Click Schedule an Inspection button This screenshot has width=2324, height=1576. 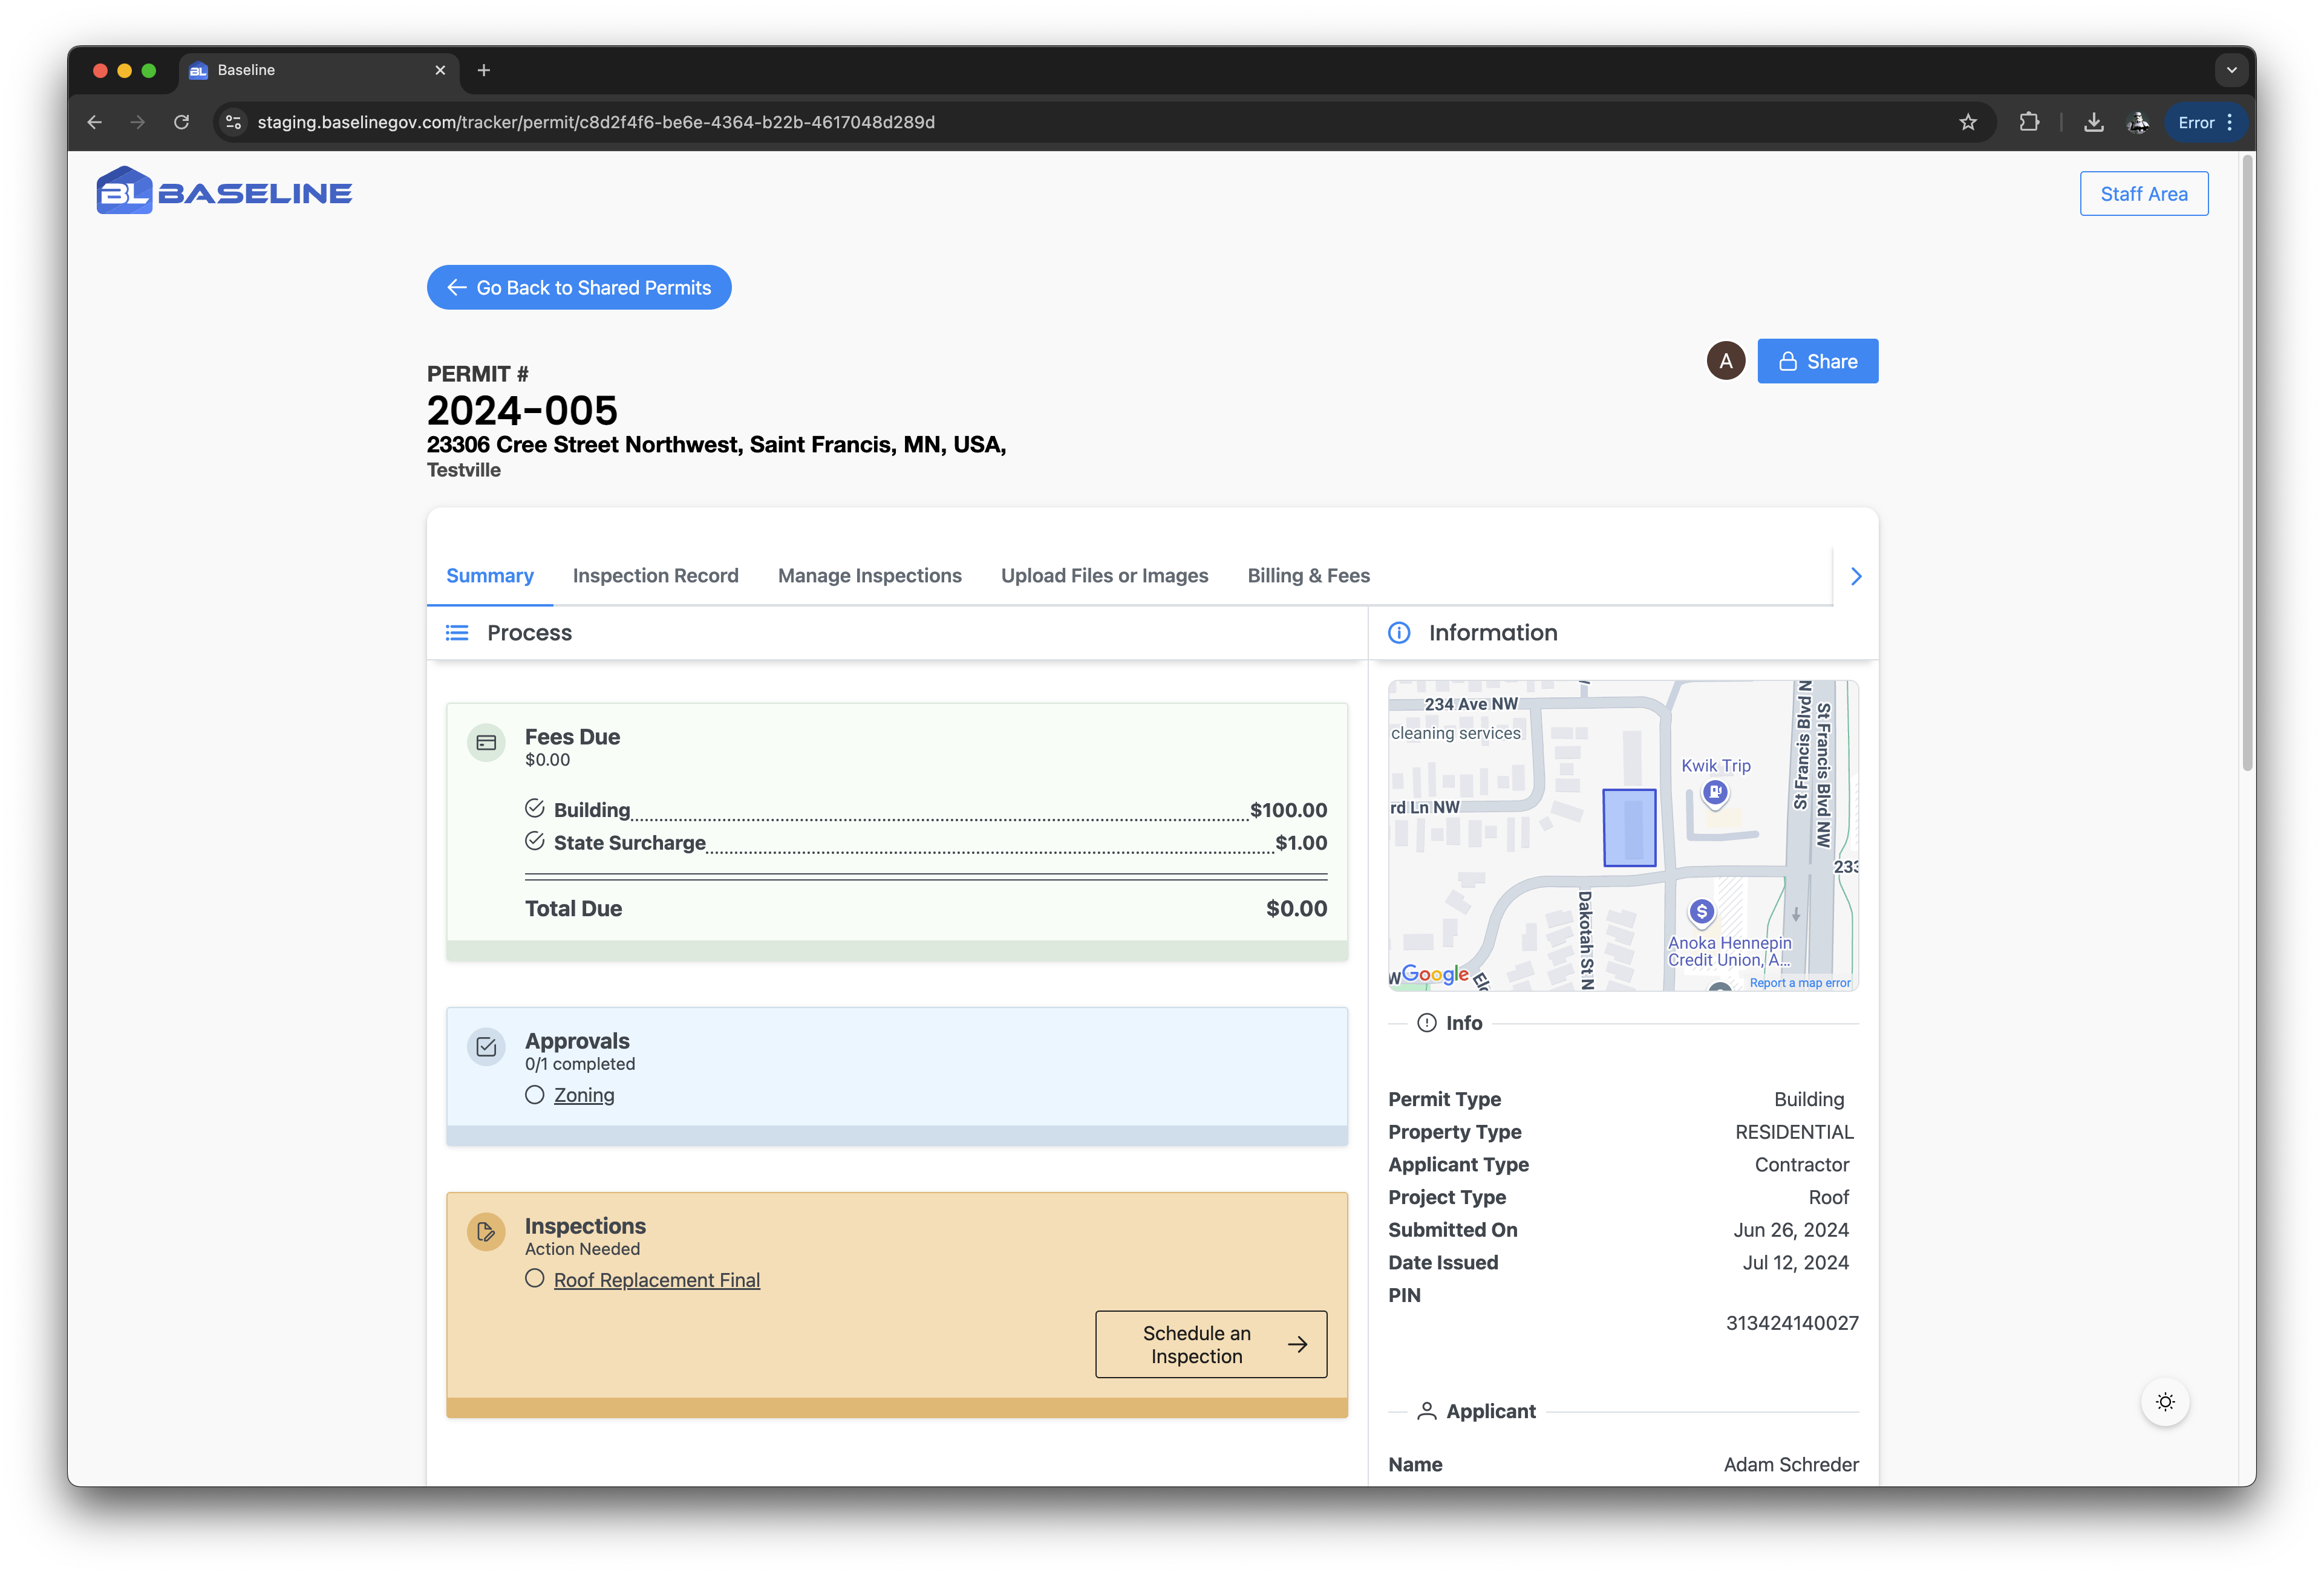coord(1211,1344)
